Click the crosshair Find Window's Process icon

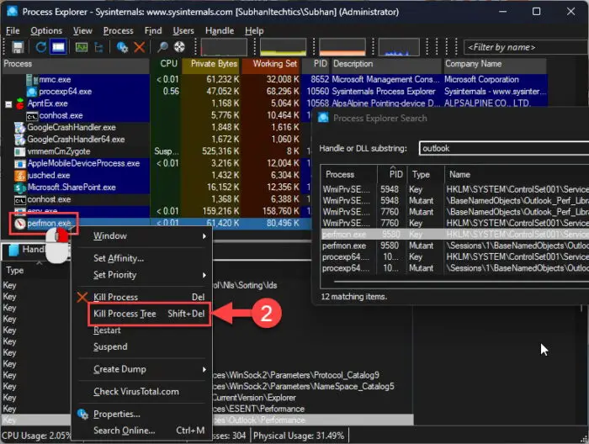point(178,47)
